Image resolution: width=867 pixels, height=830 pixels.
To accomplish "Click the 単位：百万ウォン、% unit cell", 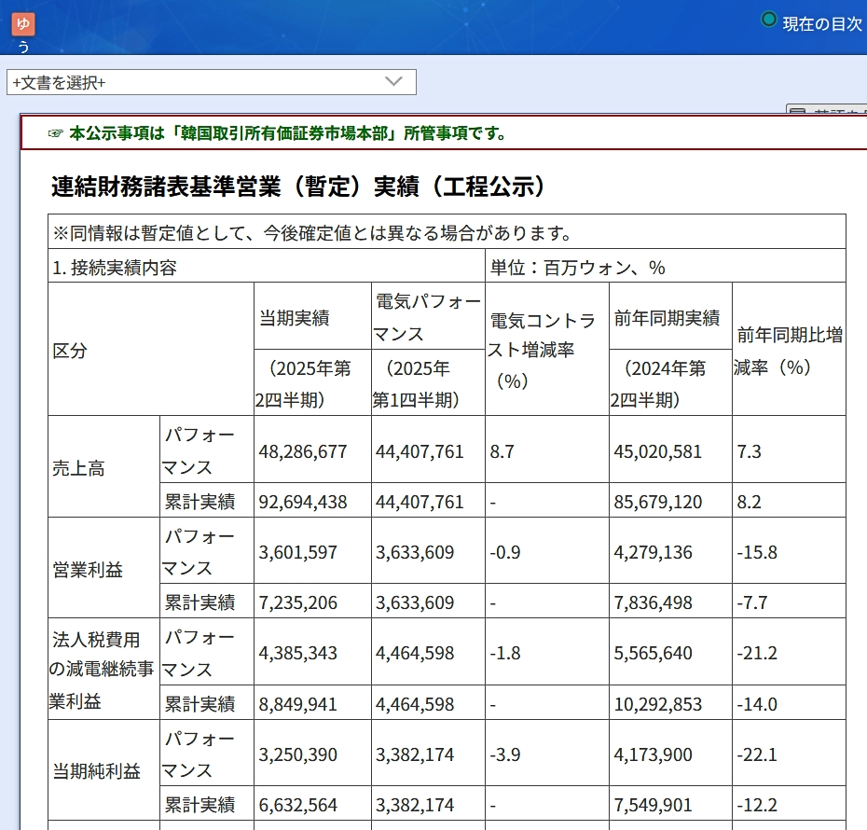I will coord(578,268).
